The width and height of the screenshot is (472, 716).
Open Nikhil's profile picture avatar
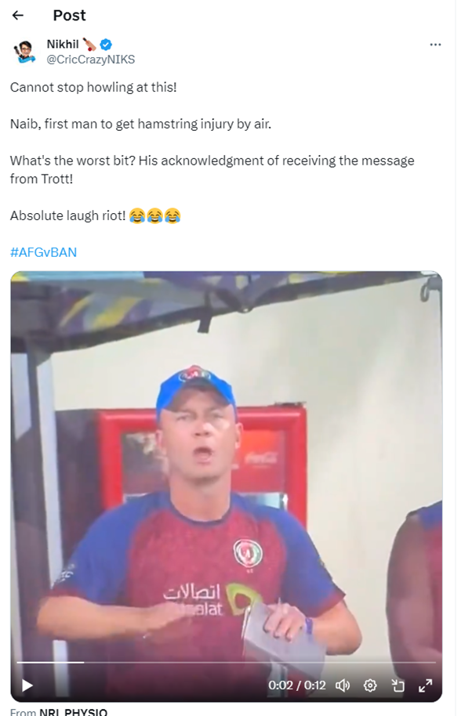click(x=24, y=52)
